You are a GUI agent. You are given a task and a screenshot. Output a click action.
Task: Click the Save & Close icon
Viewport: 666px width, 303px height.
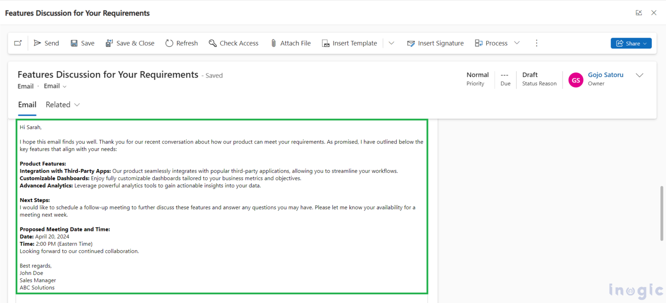pyautogui.click(x=109, y=43)
